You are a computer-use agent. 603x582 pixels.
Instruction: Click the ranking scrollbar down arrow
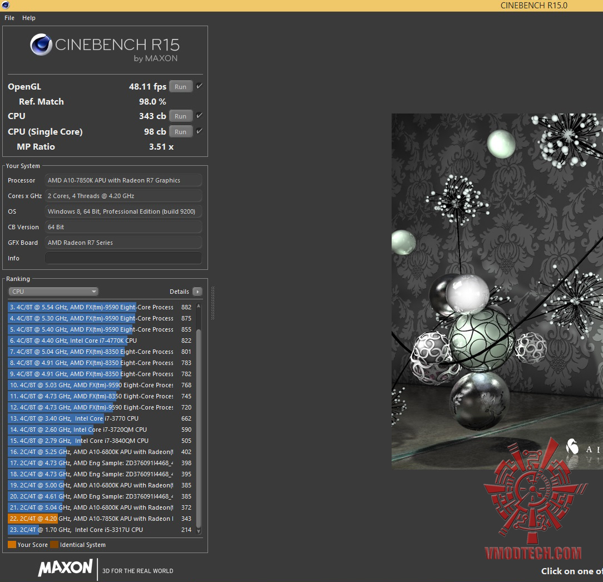point(199,531)
